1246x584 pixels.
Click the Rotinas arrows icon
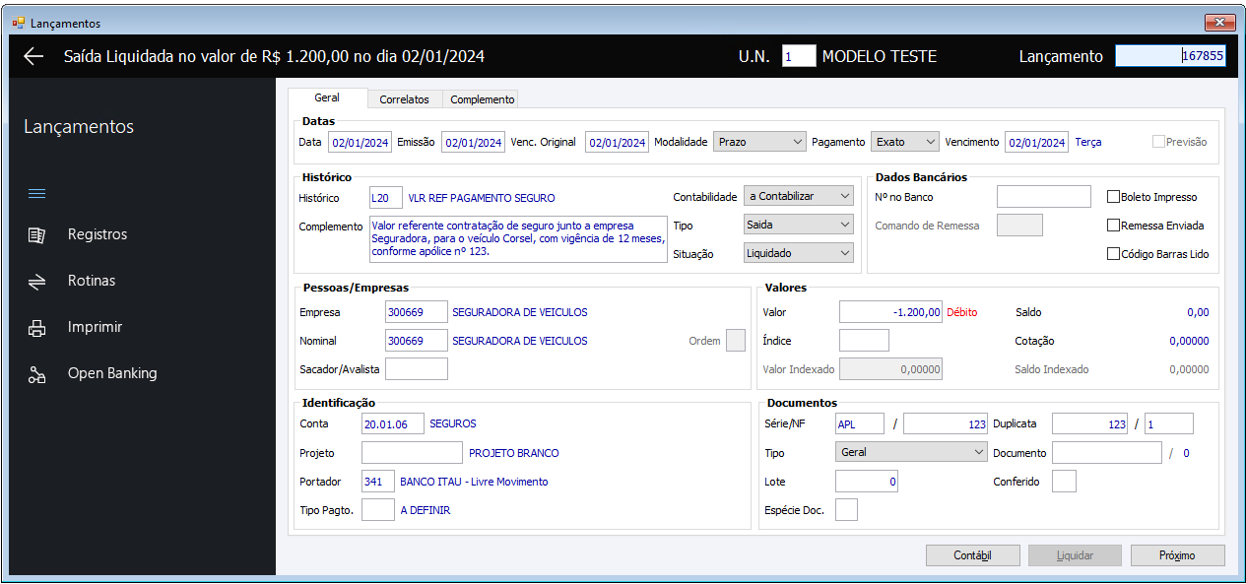pos(36,281)
